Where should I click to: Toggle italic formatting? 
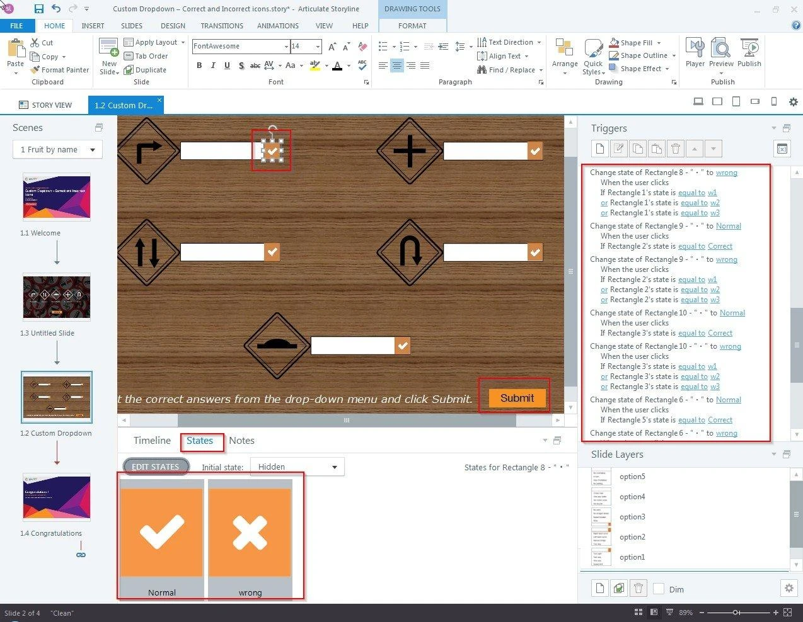tap(213, 65)
